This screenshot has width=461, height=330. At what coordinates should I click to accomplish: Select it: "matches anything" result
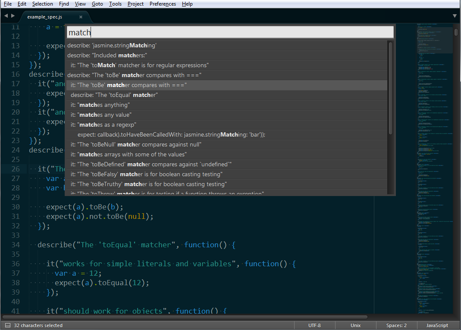tap(227, 105)
